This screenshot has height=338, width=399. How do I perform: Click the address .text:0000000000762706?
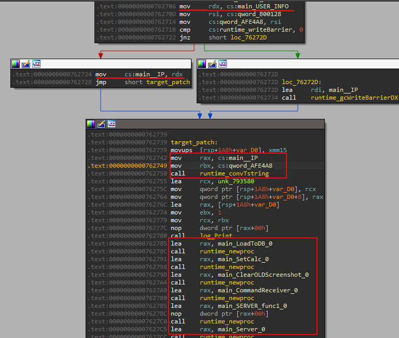point(136,6)
